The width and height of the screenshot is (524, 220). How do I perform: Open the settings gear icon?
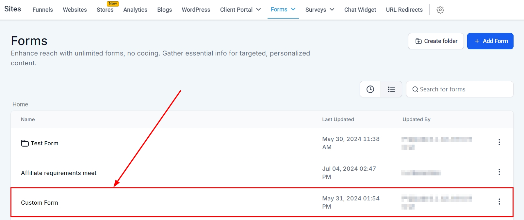click(x=440, y=10)
